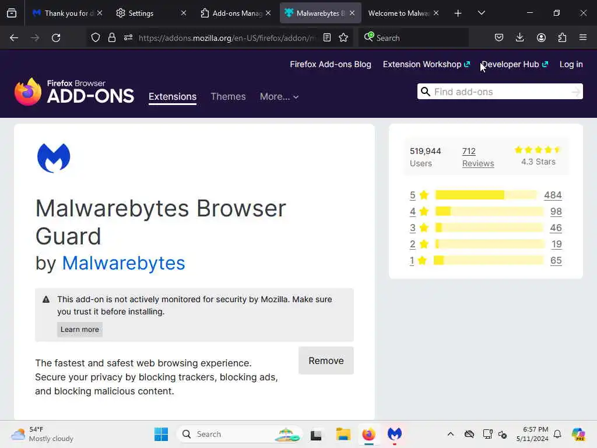
Task: Click the Firefox taskbar icon
Action: click(x=368, y=434)
